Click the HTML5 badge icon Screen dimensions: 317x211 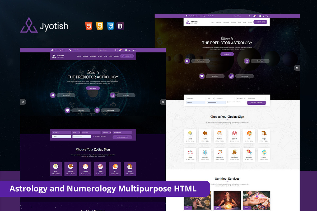(89, 26)
